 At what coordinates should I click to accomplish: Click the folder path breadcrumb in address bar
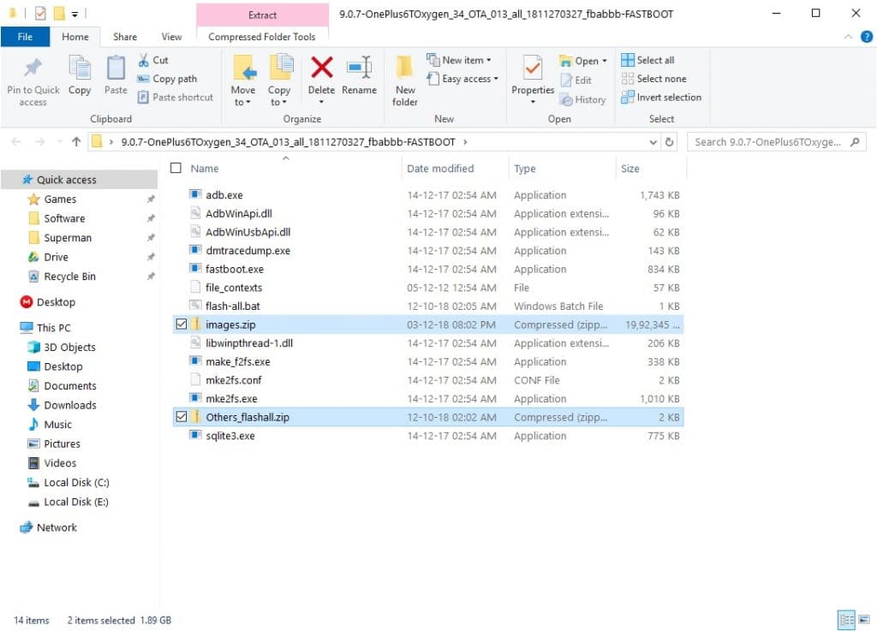[x=288, y=142]
